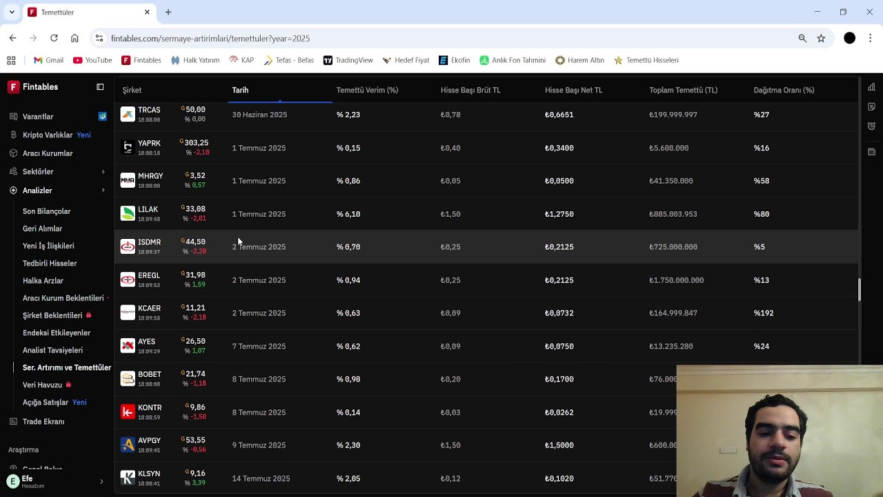Expand the Sektörler menu
Screen dimensions: 883x497
(x=103, y=172)
